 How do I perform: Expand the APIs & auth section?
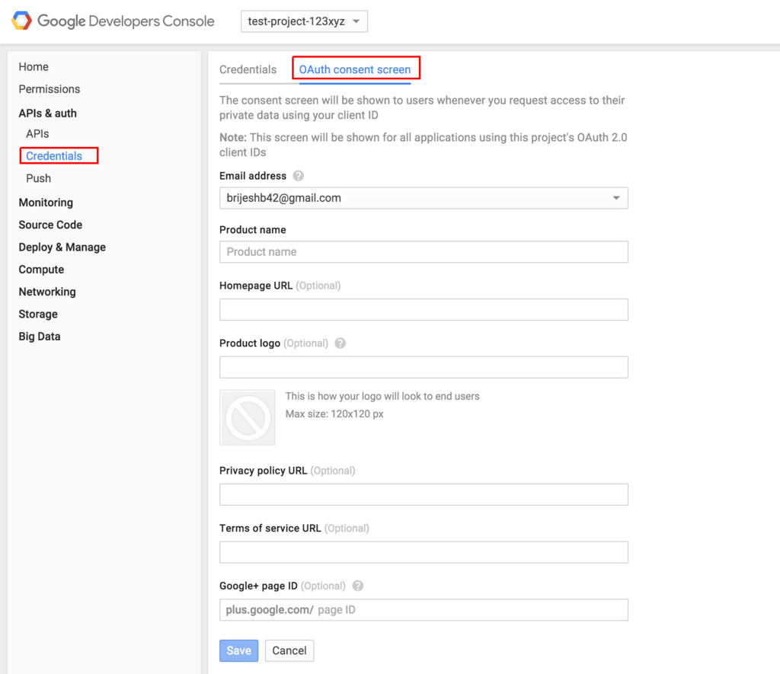48,113
